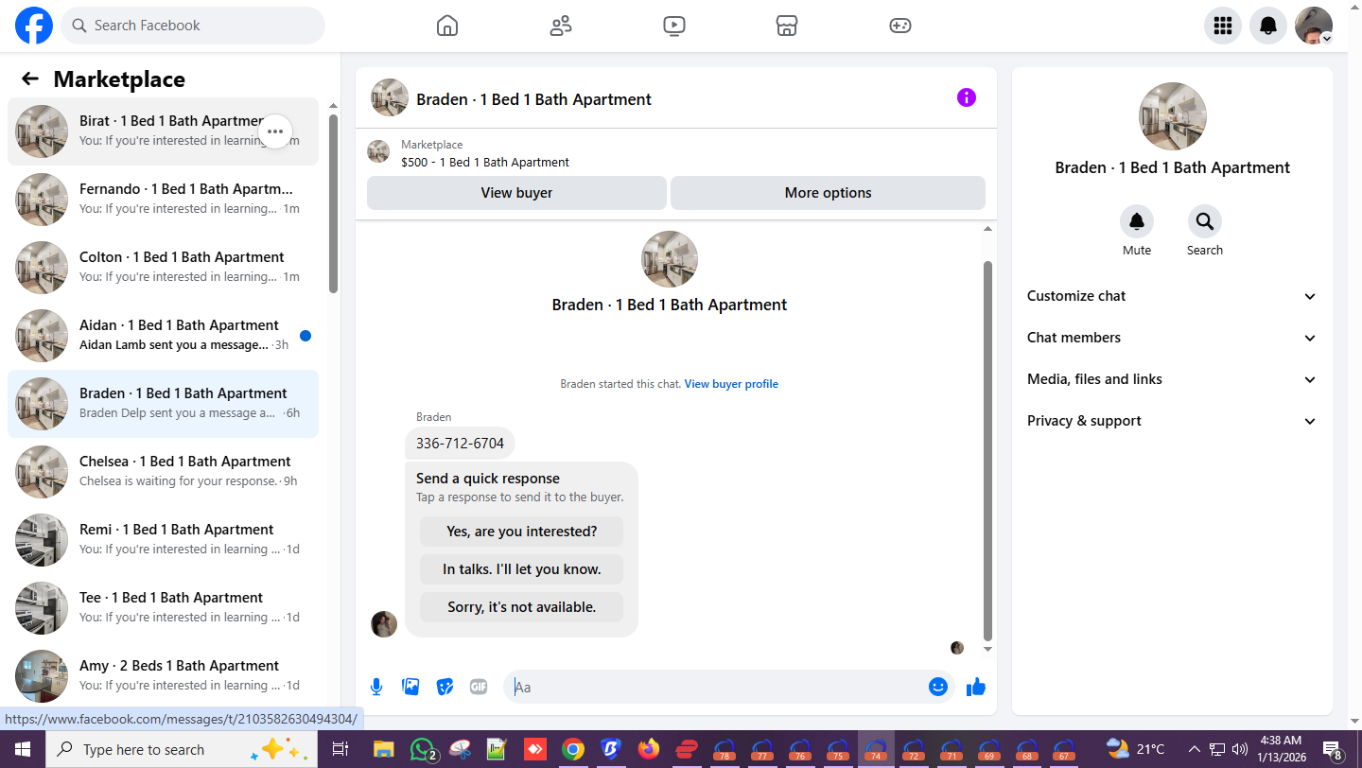Open Google Chrome from taskbar
This screenshot has width=1362, height=768.
[x=573, y=749]
